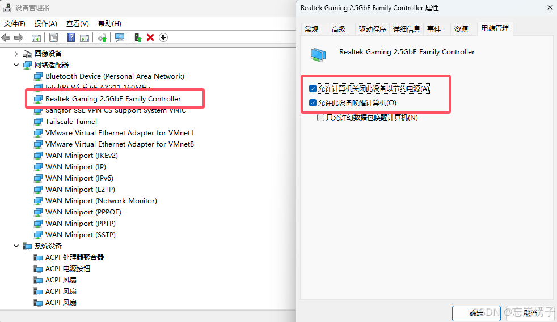Toggle the show/hide console tree toolbar icon
Screen dimensions: 557x322
36,37
